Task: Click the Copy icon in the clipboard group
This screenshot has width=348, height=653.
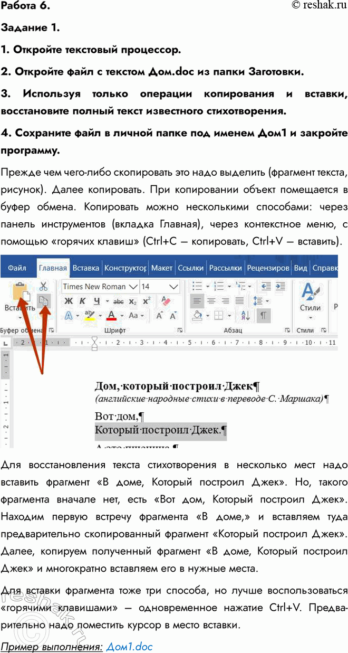Action: point(44,301)
